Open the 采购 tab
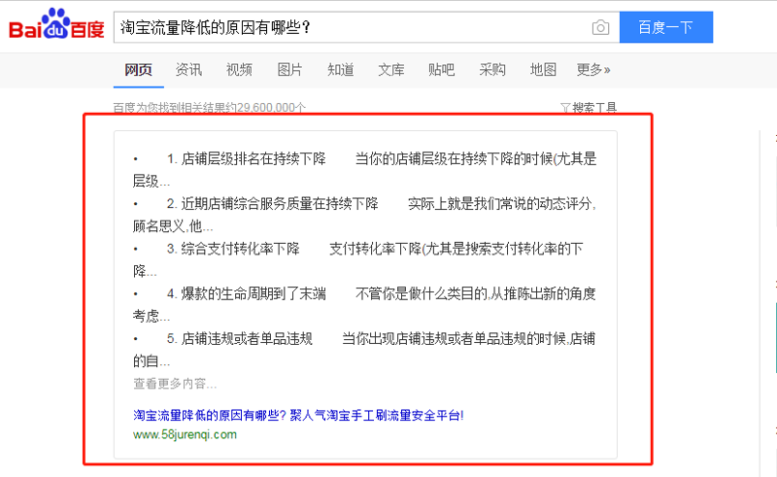The image size is (777, 477). pos(492,70)
